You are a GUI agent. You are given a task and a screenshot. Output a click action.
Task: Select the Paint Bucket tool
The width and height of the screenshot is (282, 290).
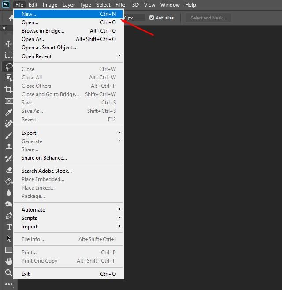tap(8, 181)
